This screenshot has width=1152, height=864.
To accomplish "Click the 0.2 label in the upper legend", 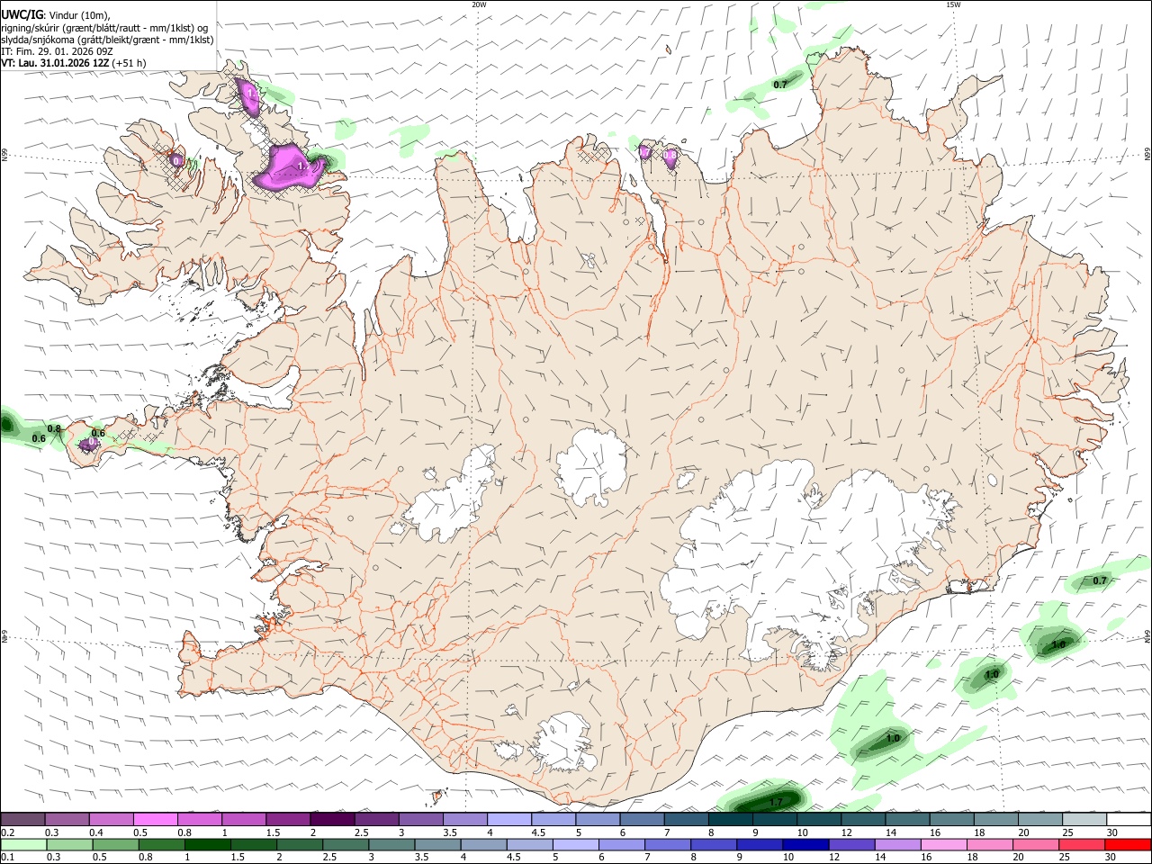I will point(7,832).
